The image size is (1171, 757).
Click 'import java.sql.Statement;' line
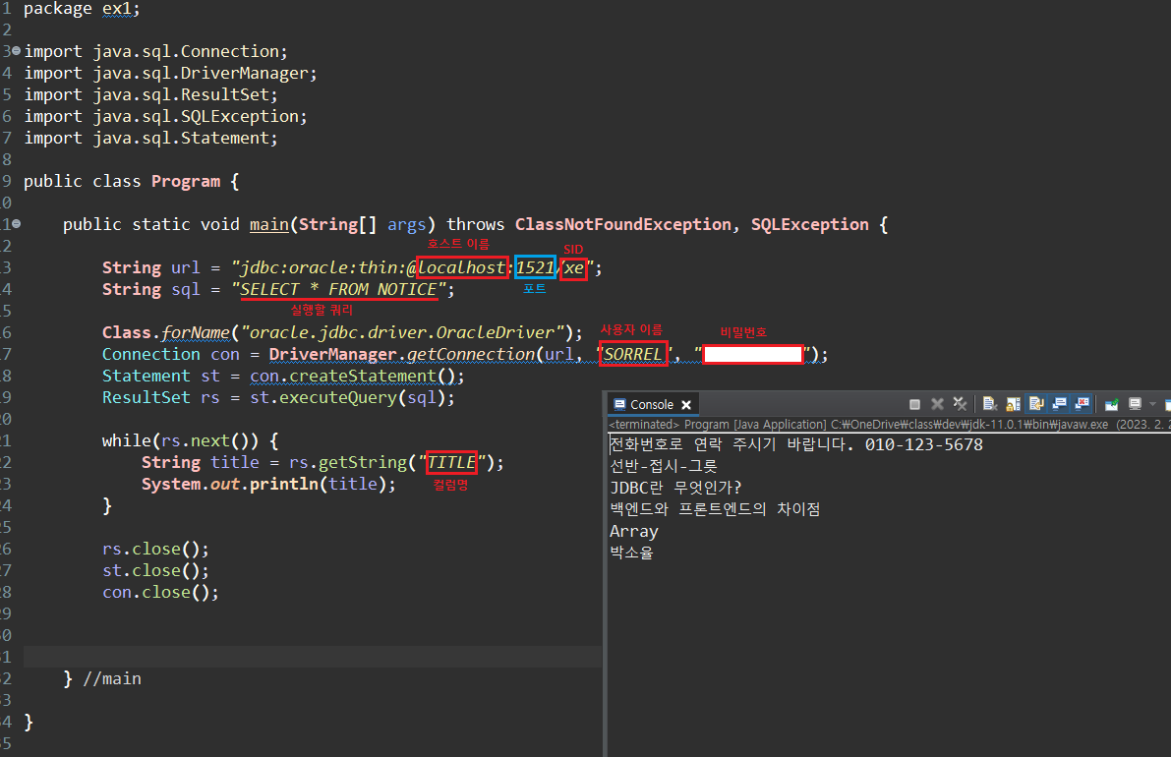coord(150,138)
